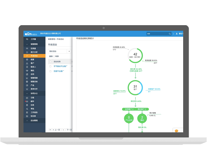Open 仪表盘 dashboard icon
The height and width of the screenshot is (162, 207).
click(x=27, y=48)
